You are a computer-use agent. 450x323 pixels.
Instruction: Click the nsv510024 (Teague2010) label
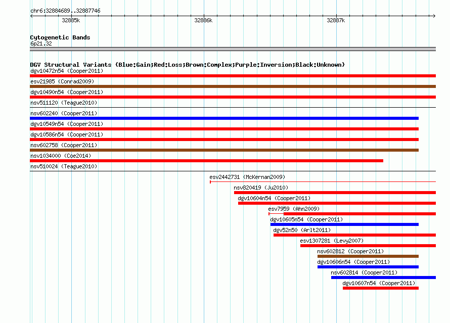coord(64,166)
